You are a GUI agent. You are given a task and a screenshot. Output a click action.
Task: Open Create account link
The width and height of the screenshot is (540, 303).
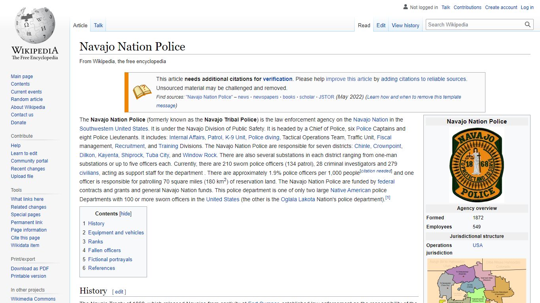click(501, 7)
